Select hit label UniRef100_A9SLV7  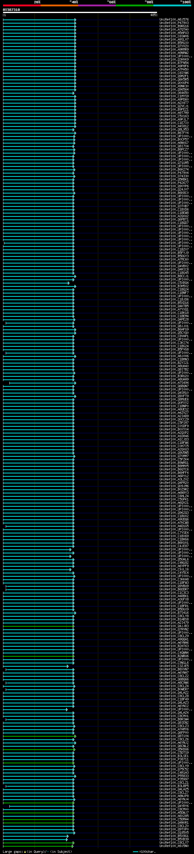174,39
